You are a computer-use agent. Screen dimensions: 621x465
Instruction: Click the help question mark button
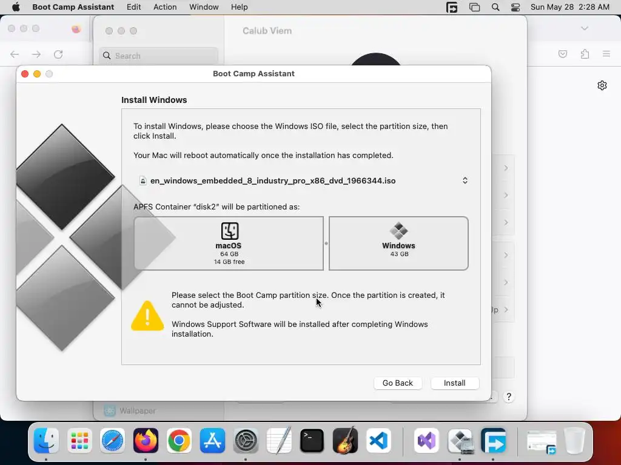(509, 397)
